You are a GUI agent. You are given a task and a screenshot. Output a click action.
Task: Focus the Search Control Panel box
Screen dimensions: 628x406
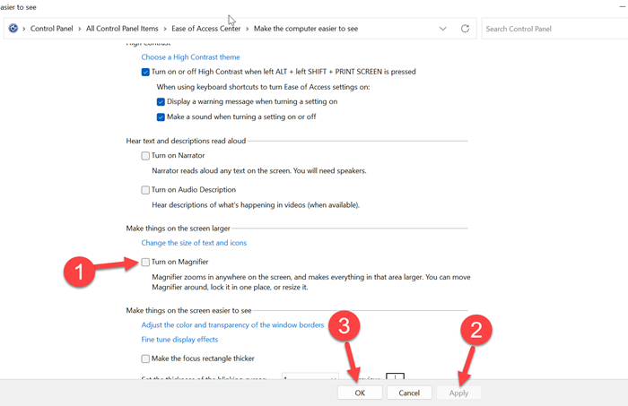pos(554,29)
